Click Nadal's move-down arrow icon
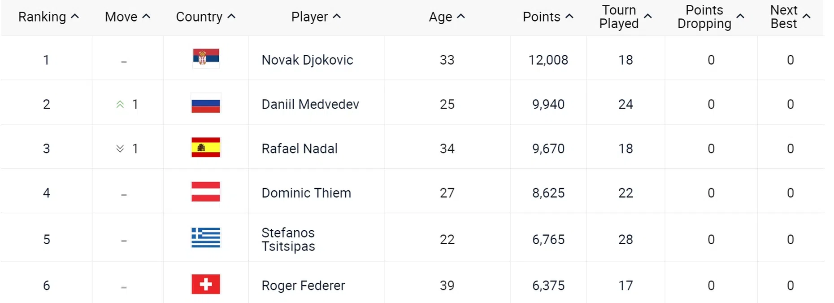Screen dimensions: 834x303 click(x=120, y=149)
